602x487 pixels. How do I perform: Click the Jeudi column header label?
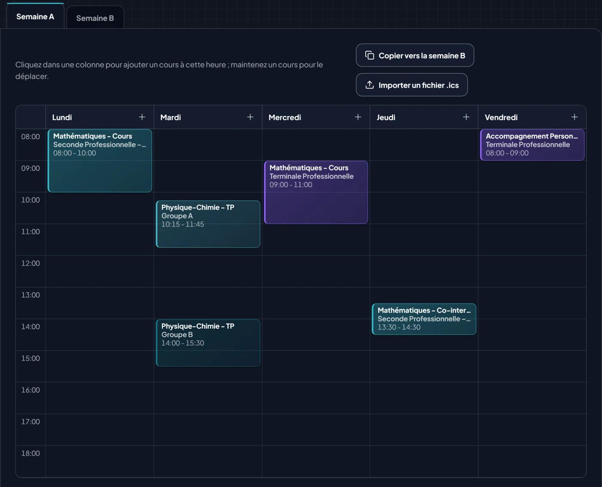[x=386, y=117]
